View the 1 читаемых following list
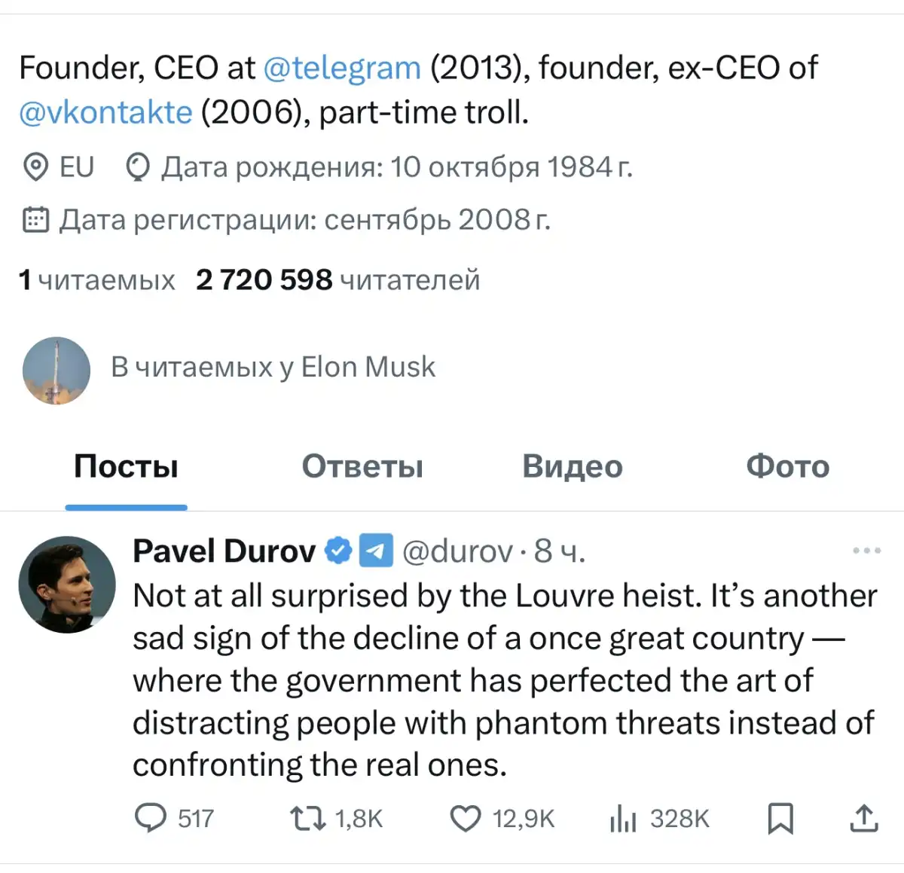This screenshot has height=873, width=904. tap(96, 280)
